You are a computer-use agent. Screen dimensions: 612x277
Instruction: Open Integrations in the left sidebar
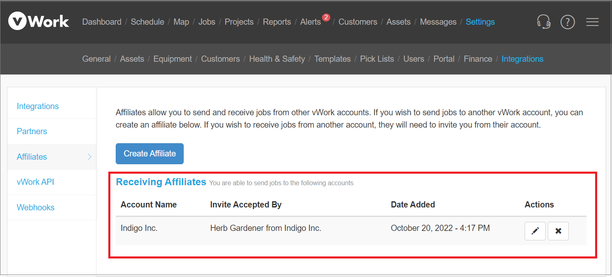(x=38, y=106)
